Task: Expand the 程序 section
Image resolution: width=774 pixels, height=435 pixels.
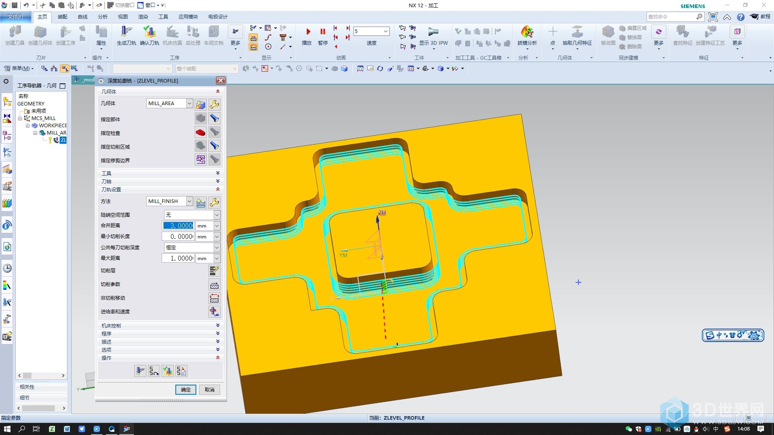Action: pyautogui.click(x=218, y=333)
